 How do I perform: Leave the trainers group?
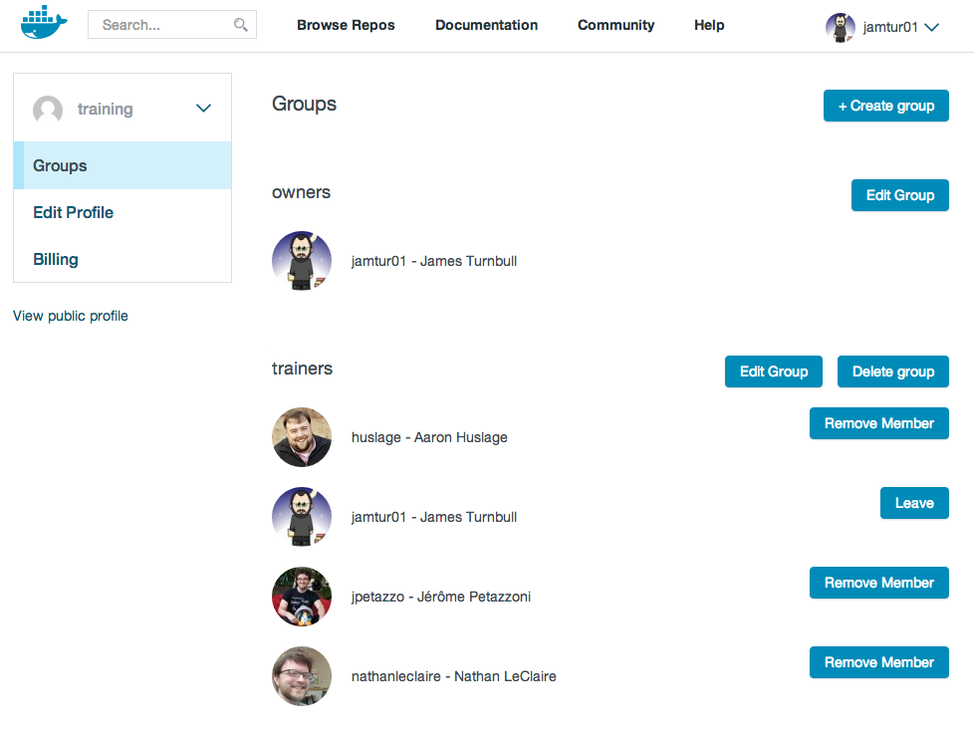pyautogui.click(x=913, y=503)
